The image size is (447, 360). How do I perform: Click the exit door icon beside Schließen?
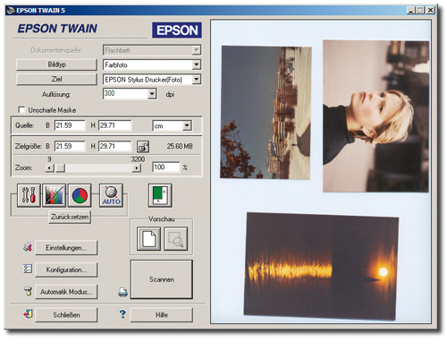(x=28, y=314)
